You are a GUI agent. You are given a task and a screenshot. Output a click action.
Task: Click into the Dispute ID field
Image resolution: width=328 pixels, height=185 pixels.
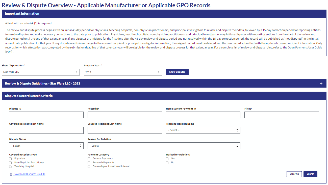(x=46, y=115)
